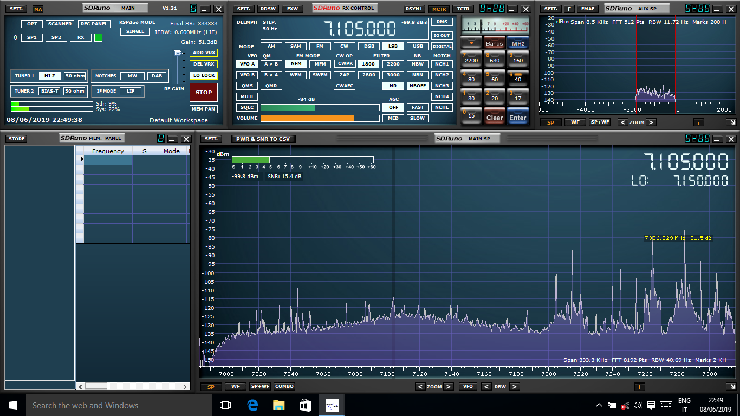Switch MAIN SP to the WF view
Viewport: 740px width, 416px height.
[x=236, y=387]
